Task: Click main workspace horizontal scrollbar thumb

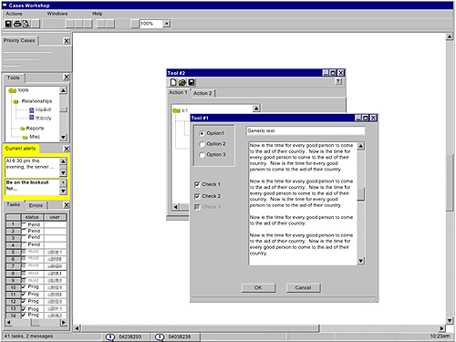Action: coord(201,328)
